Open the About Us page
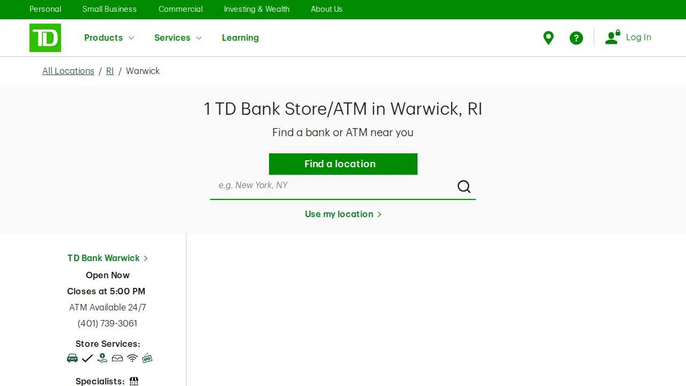This screenshot has width=686, height=386. pyautogui.click(x=326, y=9)
